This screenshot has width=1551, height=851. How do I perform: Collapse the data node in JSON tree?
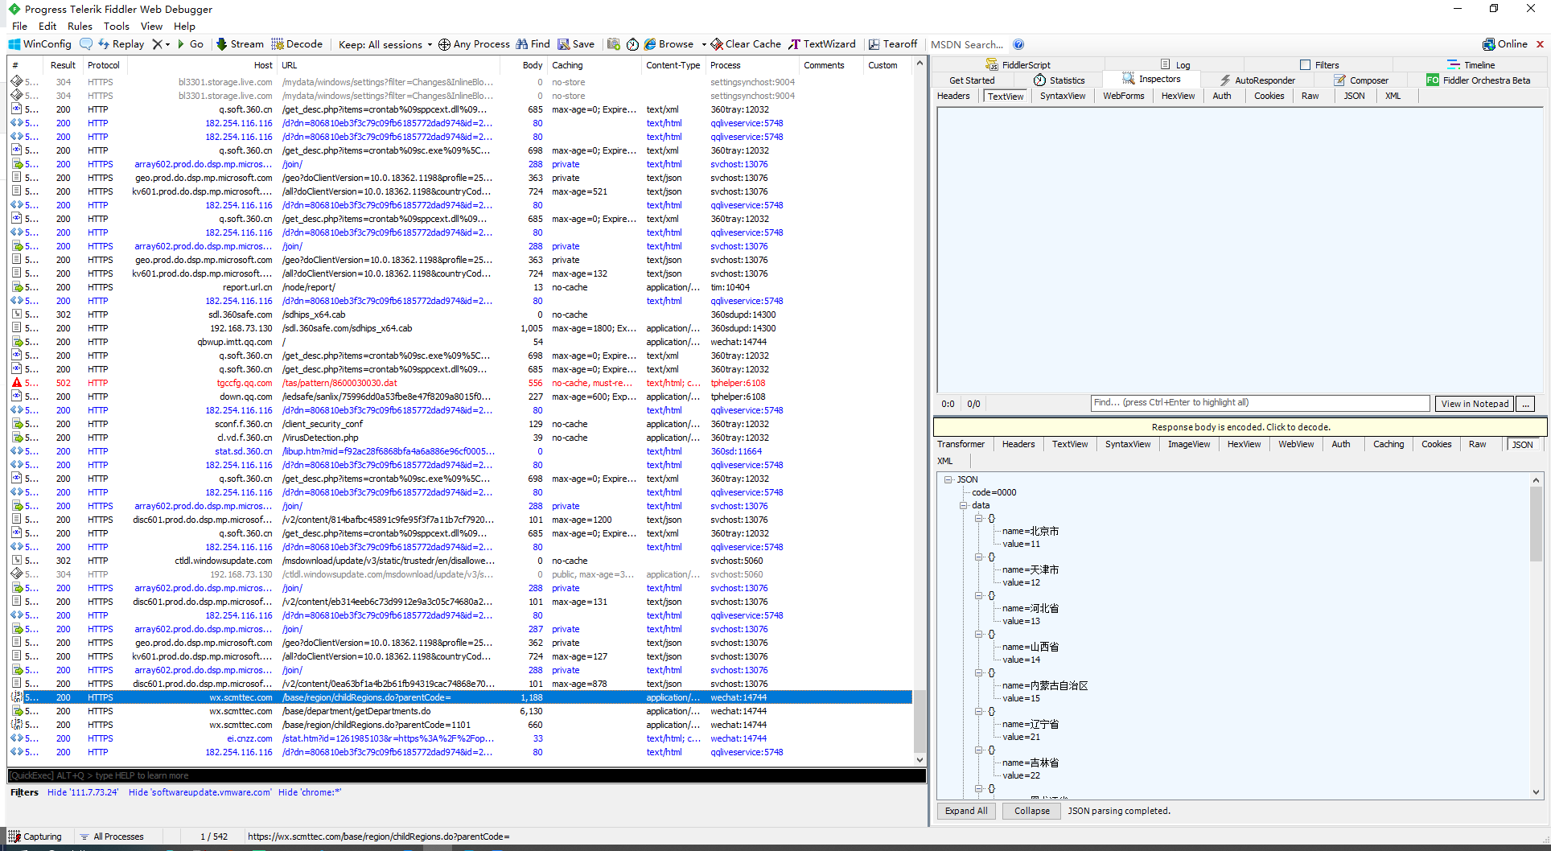(x=963, y=505)
